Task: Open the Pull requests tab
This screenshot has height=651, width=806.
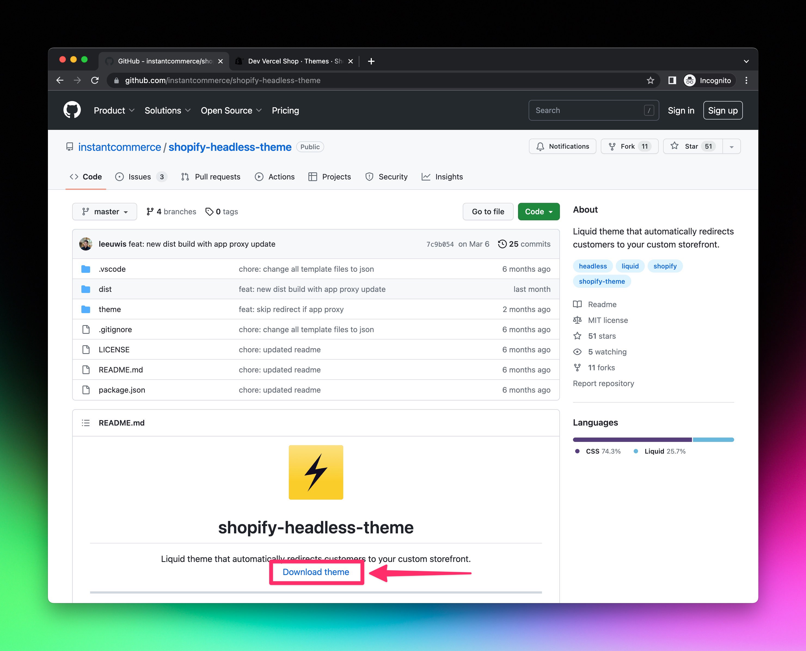Action: (x=211, y=177)
